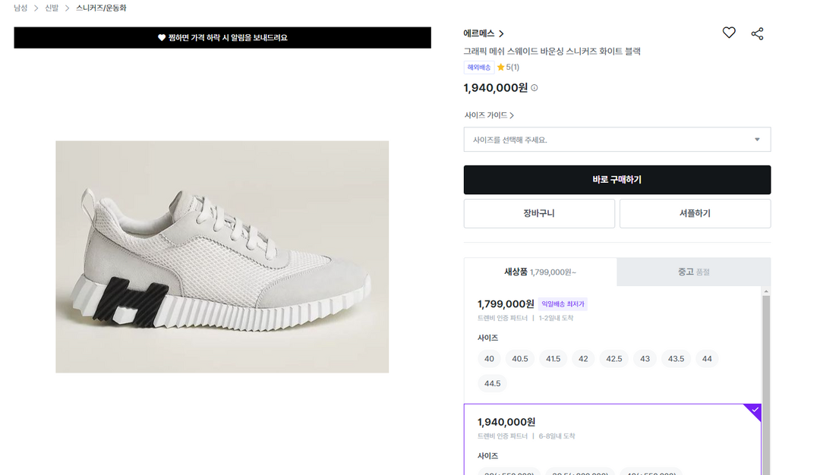Click the 에르메스 brand chevron

click(502, 33)
